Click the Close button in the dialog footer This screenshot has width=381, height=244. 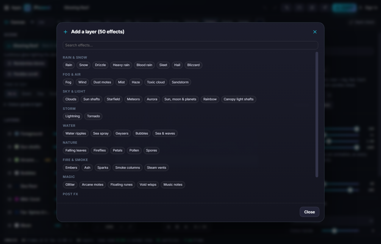click(x=310, y=212)
